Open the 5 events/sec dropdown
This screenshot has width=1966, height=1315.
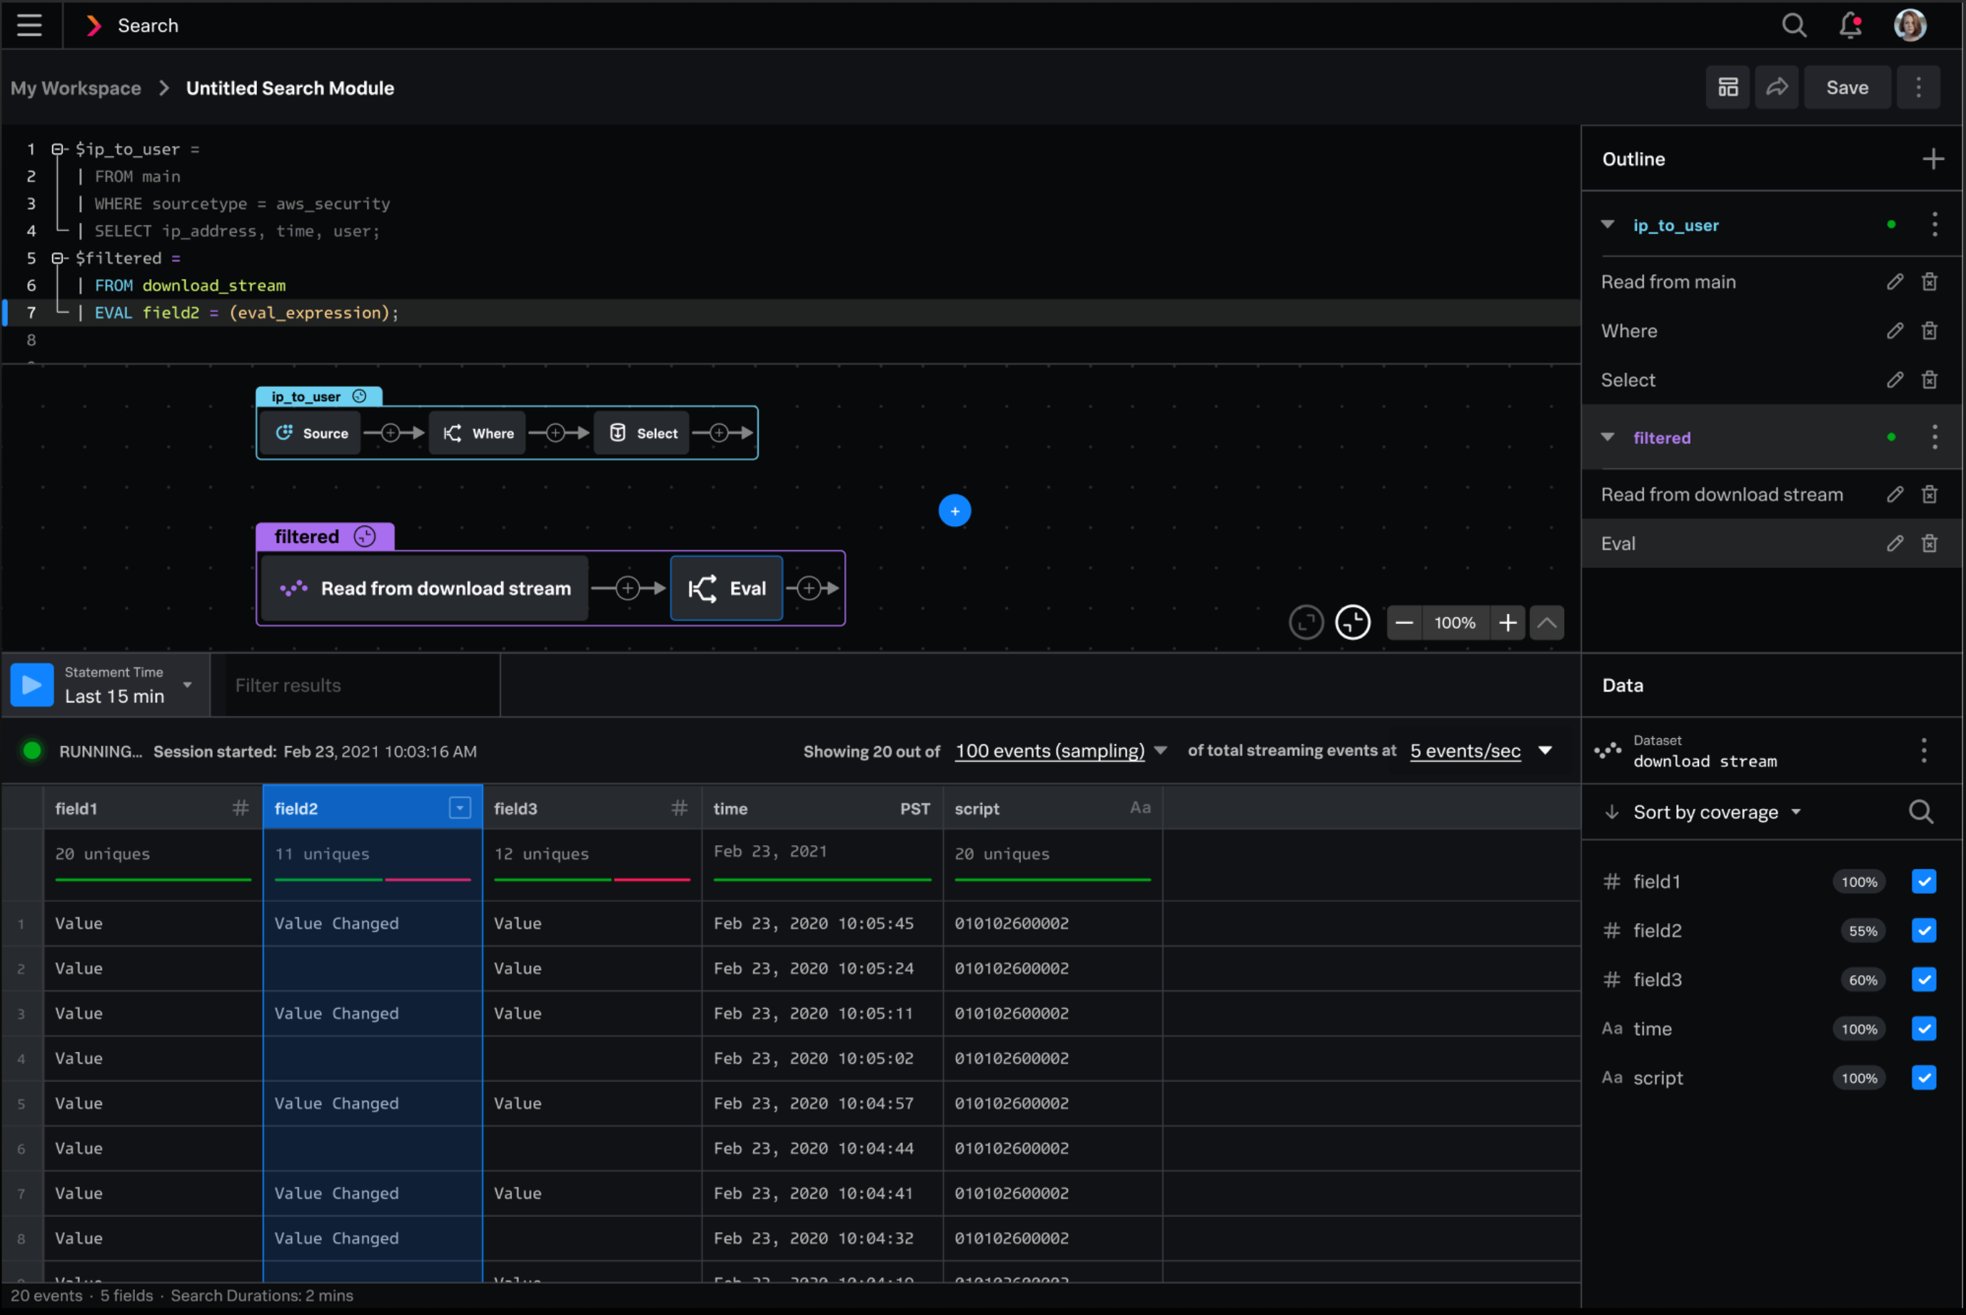click(1481, 750)
